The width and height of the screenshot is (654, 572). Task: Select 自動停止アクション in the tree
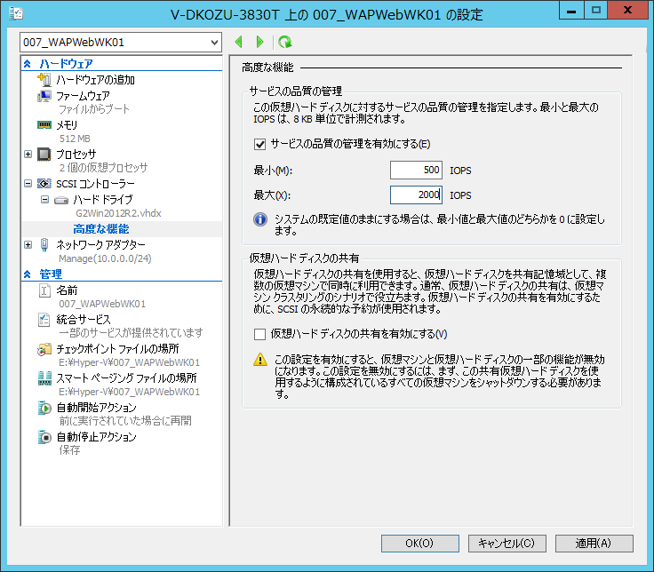coord(96,436)
